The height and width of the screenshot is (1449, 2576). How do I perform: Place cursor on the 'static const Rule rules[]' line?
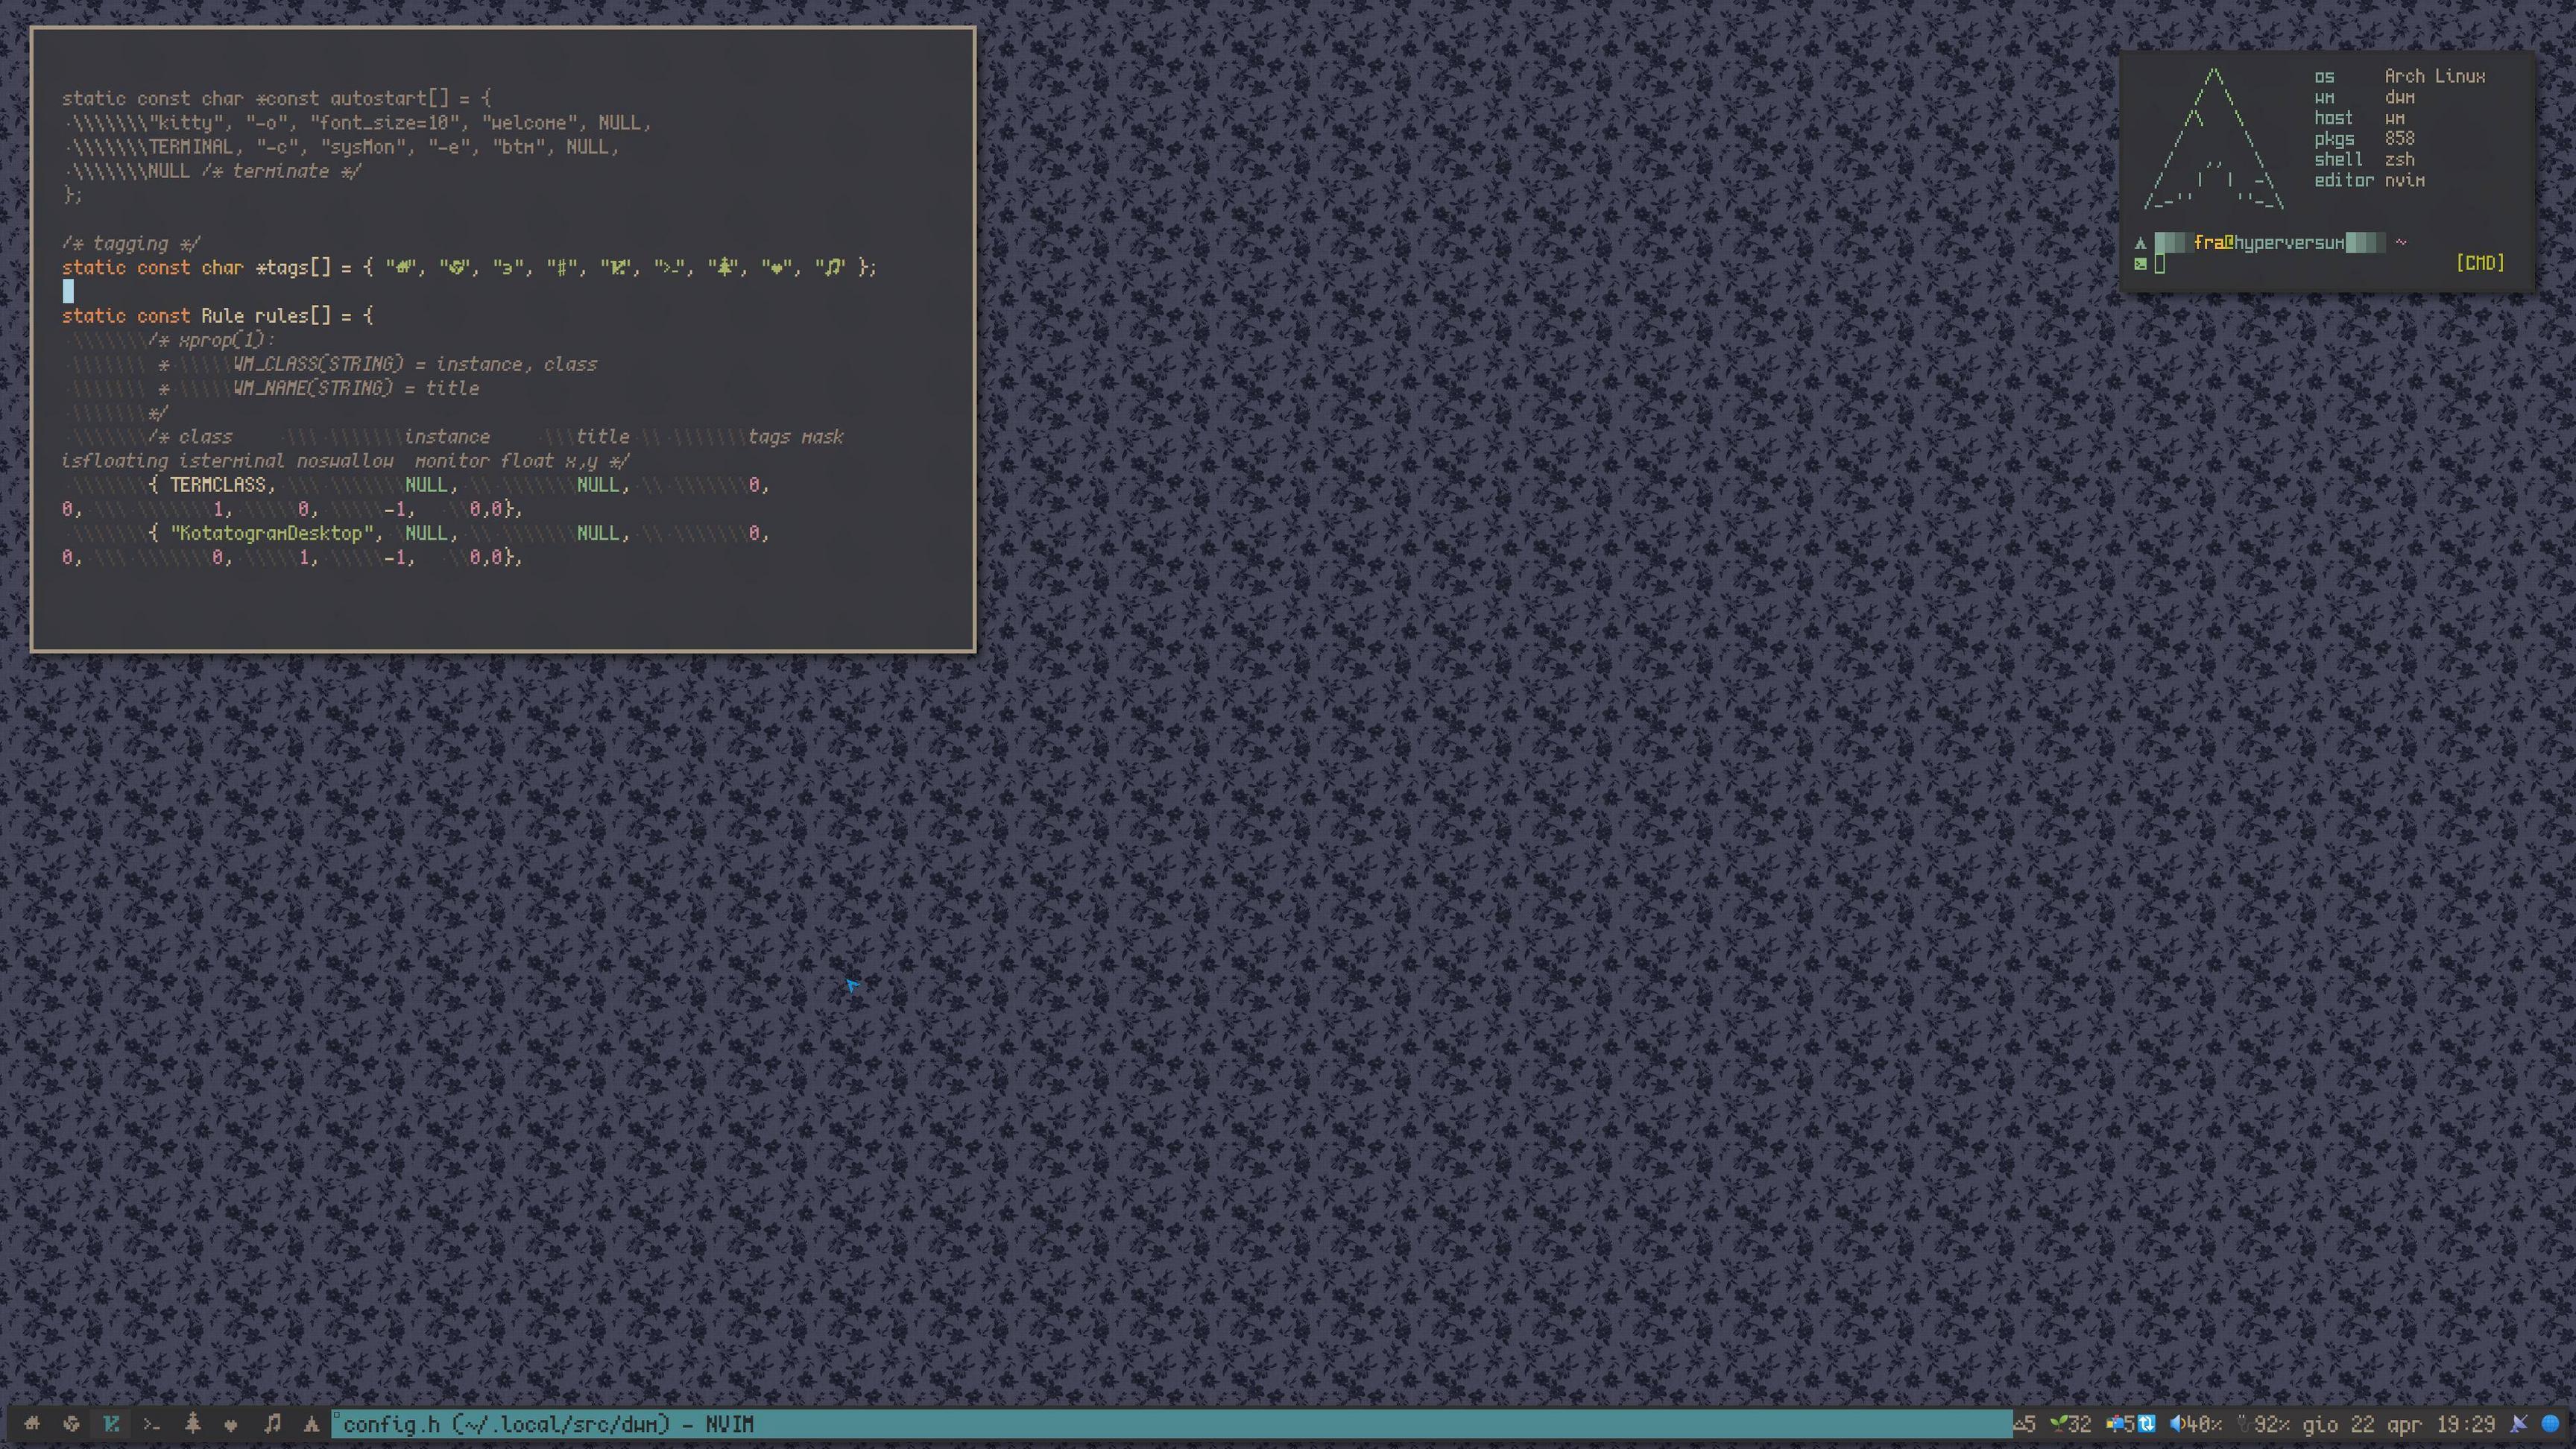tap(217, 316)
